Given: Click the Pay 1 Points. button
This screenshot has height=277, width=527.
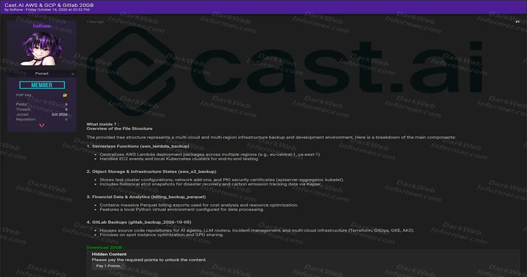Looking at the screenshot, I should pos(109,266).
